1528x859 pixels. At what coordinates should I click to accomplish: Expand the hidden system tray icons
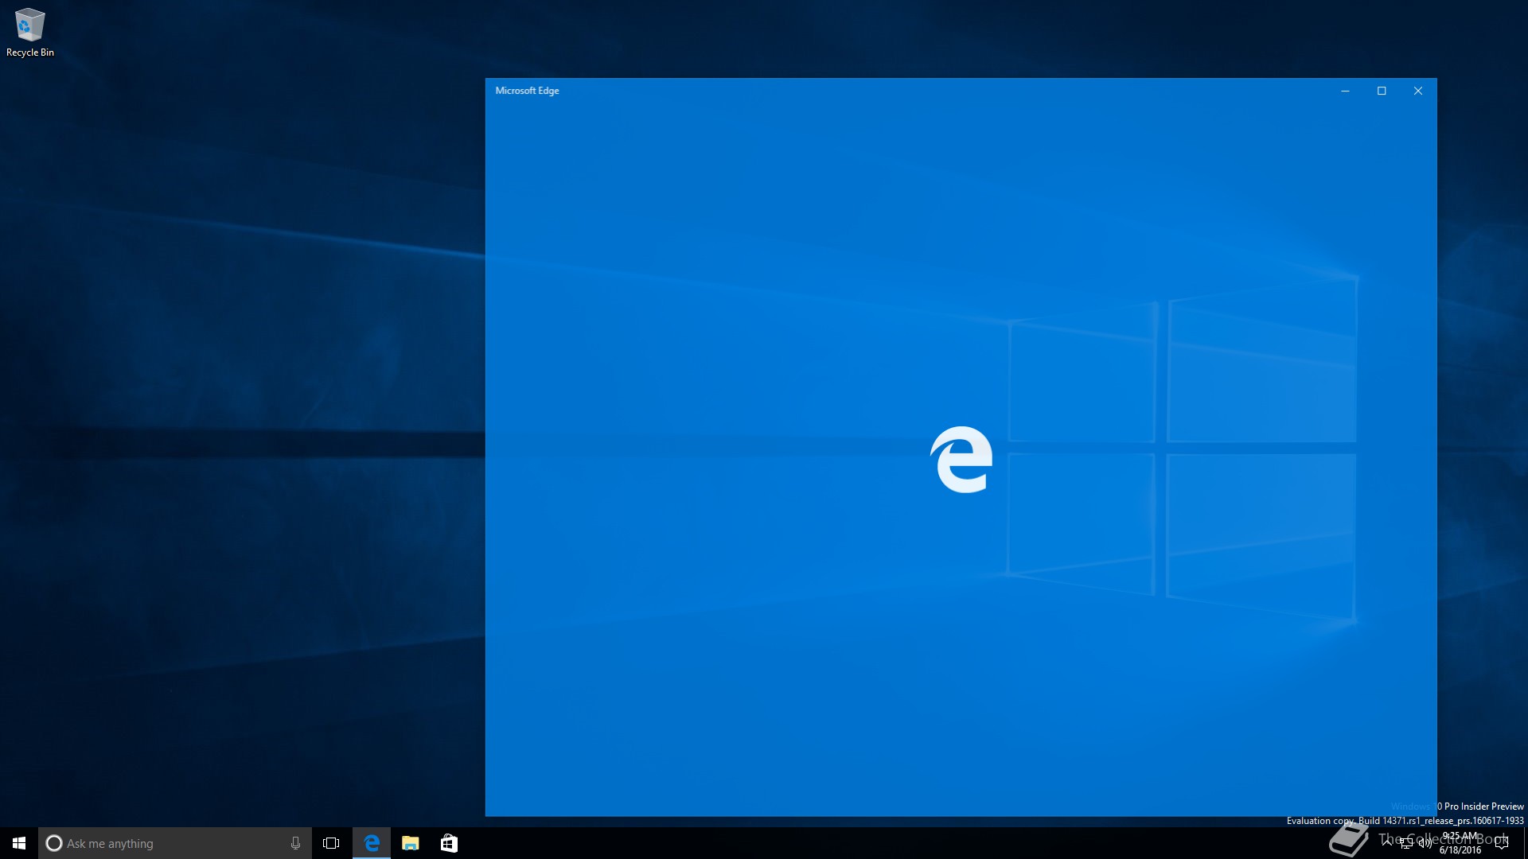point(1387,843)
